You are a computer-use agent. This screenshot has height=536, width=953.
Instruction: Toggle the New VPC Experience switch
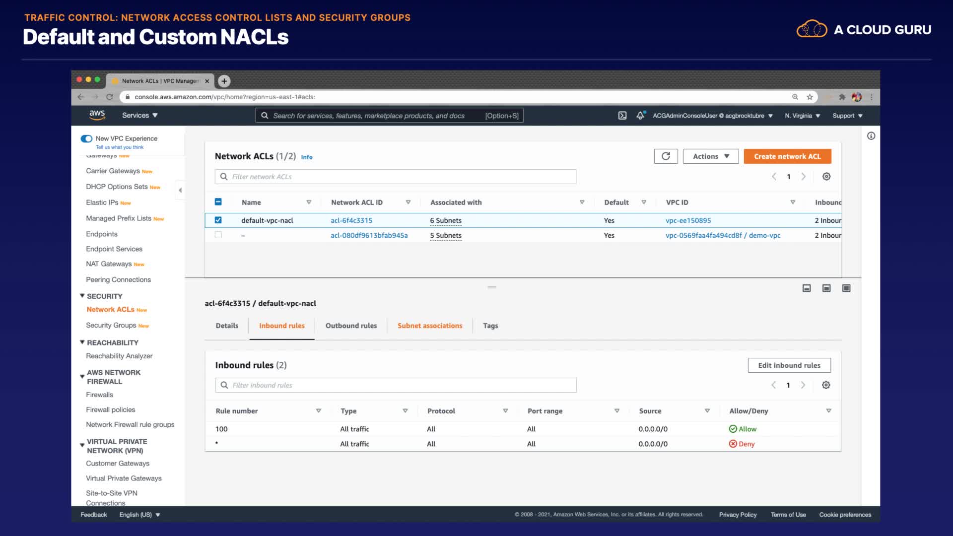(x=86, y=138)
